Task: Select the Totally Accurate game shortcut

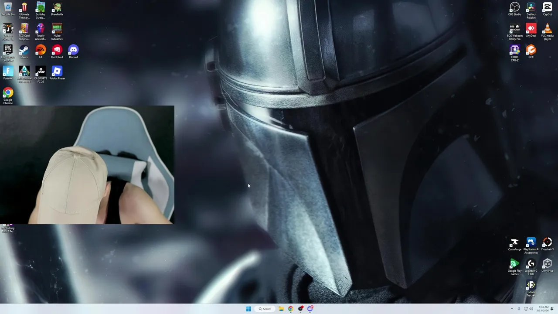Action: [x=41, y=32]
